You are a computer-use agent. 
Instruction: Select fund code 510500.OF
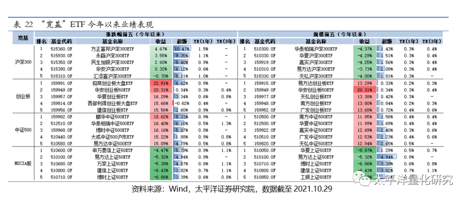264,117
